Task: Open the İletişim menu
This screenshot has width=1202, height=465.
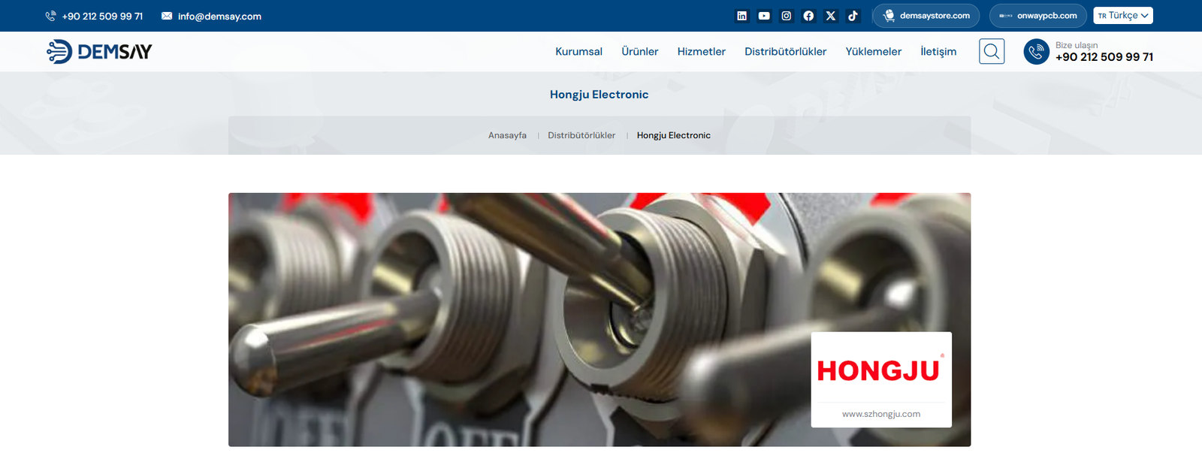Action: (938, 52)
